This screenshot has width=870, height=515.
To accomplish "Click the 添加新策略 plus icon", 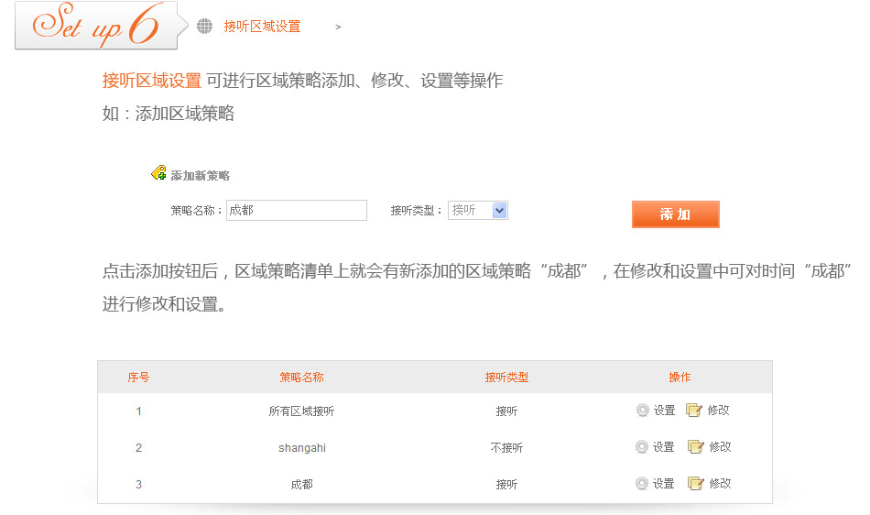I will click(158, 173).
